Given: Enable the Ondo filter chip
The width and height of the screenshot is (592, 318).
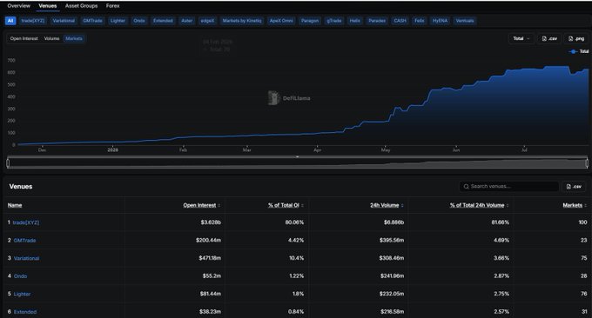Looking at the screenshot, I should pos(139,21).
